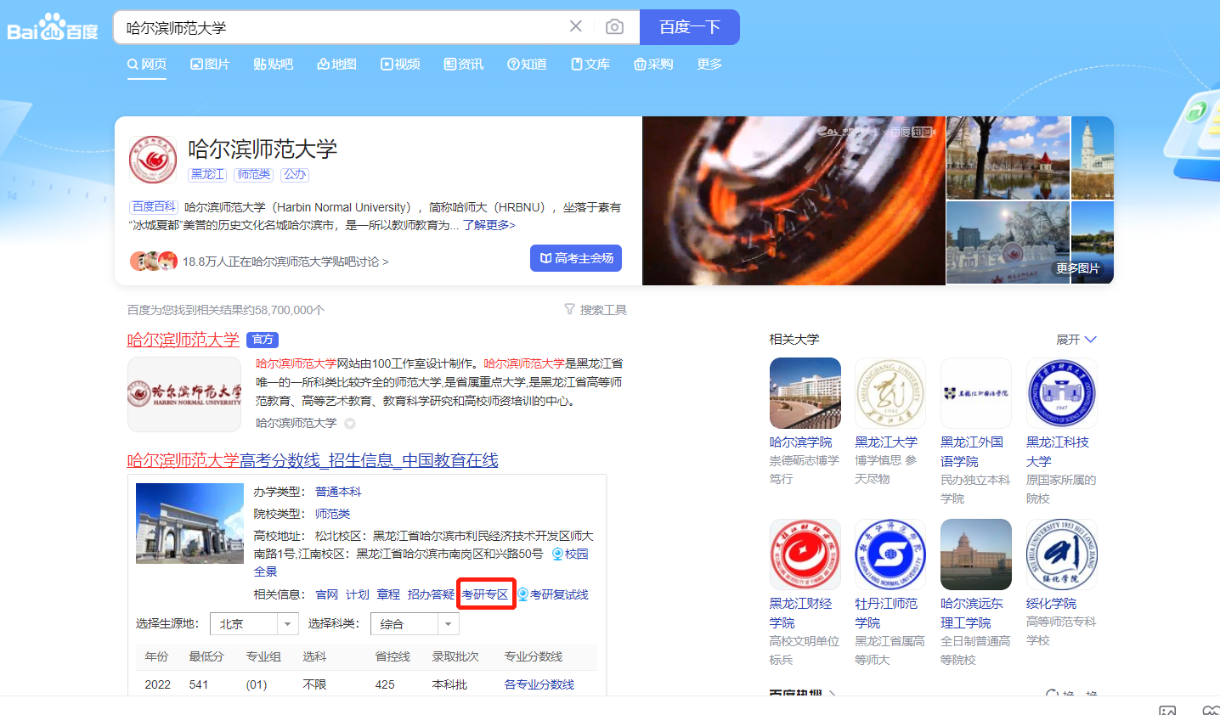
Task: Open the 贴吧讨论 link with avatars
Action: [259, 262]
